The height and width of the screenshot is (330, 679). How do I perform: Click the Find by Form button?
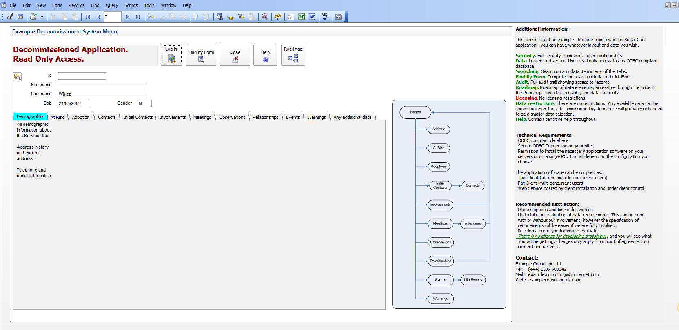(x=201, y=55)
